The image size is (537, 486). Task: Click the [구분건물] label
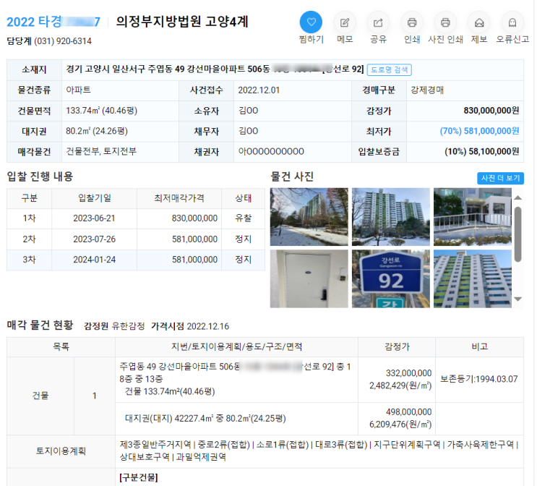[x=139, y=477]
